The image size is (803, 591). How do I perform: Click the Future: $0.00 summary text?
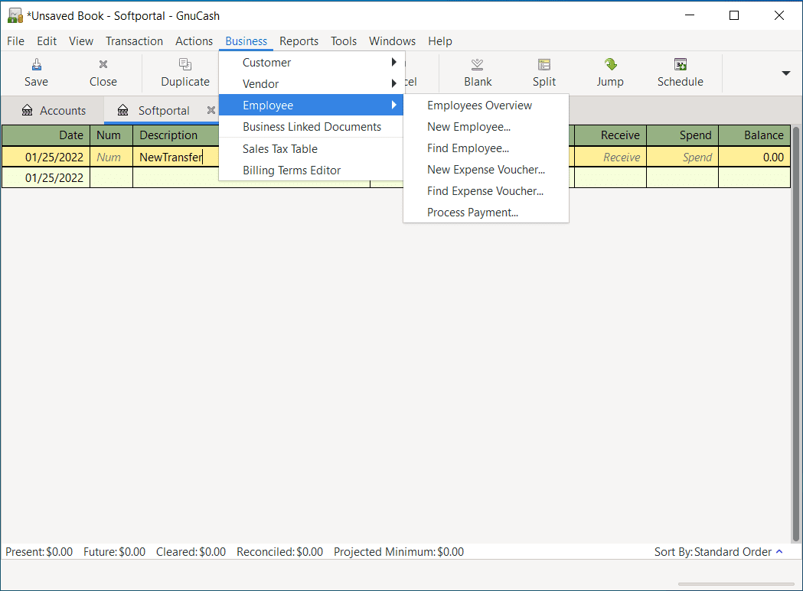(114, 551)
